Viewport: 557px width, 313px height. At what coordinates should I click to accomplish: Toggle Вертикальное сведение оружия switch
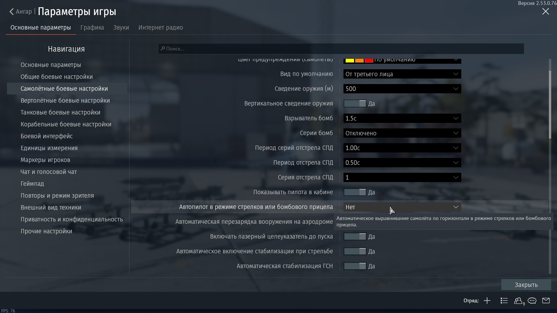(355, 103)
